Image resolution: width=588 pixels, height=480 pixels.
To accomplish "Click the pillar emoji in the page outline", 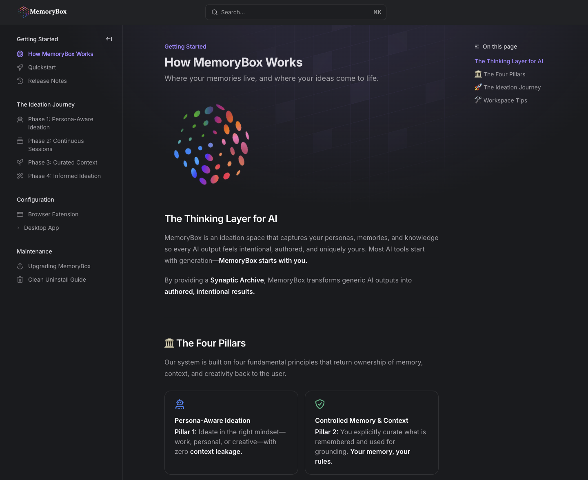I will coord(478,74).
